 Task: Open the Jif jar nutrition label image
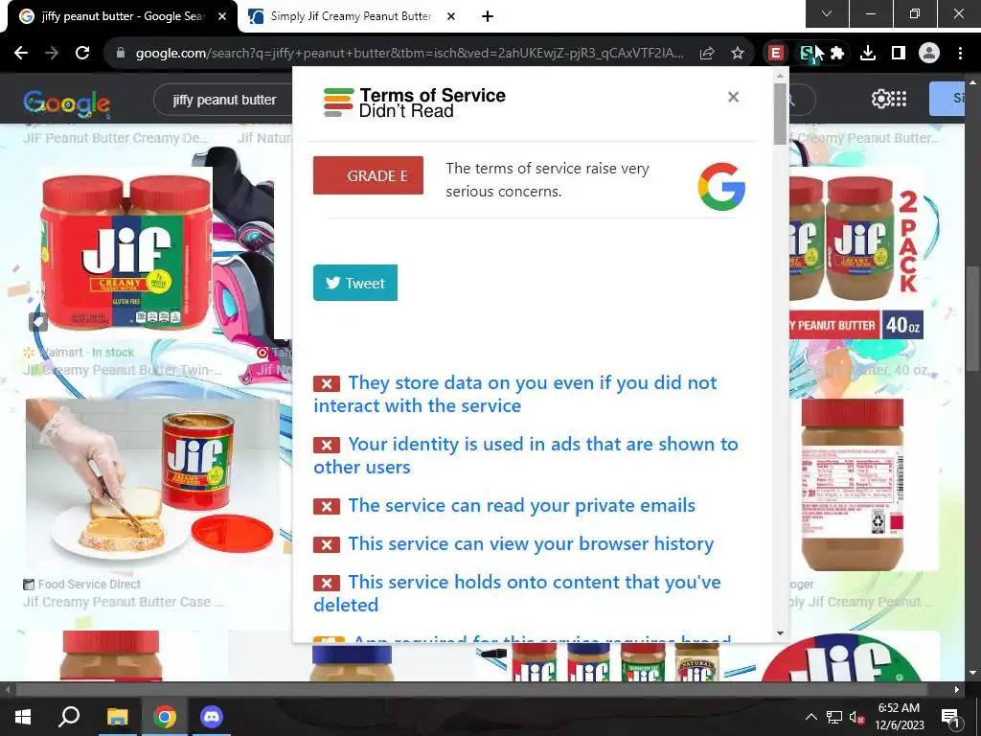852,485
